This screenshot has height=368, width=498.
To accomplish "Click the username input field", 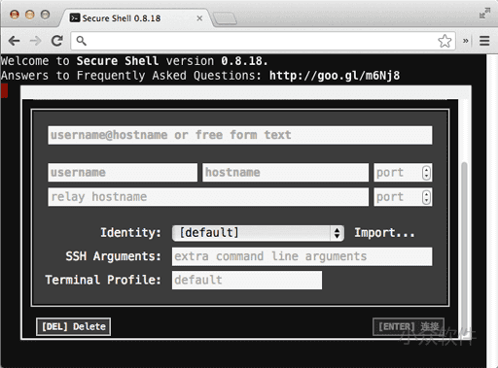I will tap(123, 172).
